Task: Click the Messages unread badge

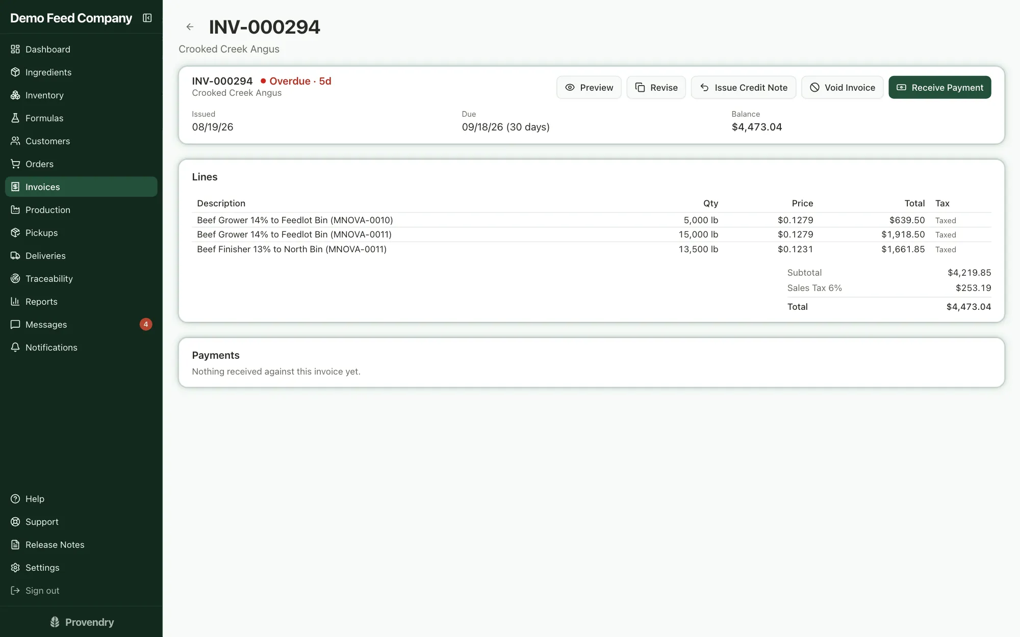Action: (x=146, y=325)
